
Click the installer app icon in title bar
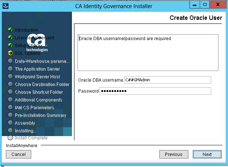point(6,6)
